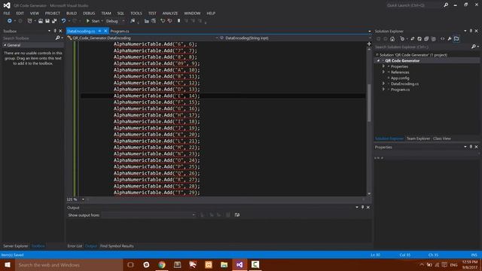This screenshot has width=482, height=271.
Task: Open the Show output from dropdown
Action: click(x=149, y=215)
